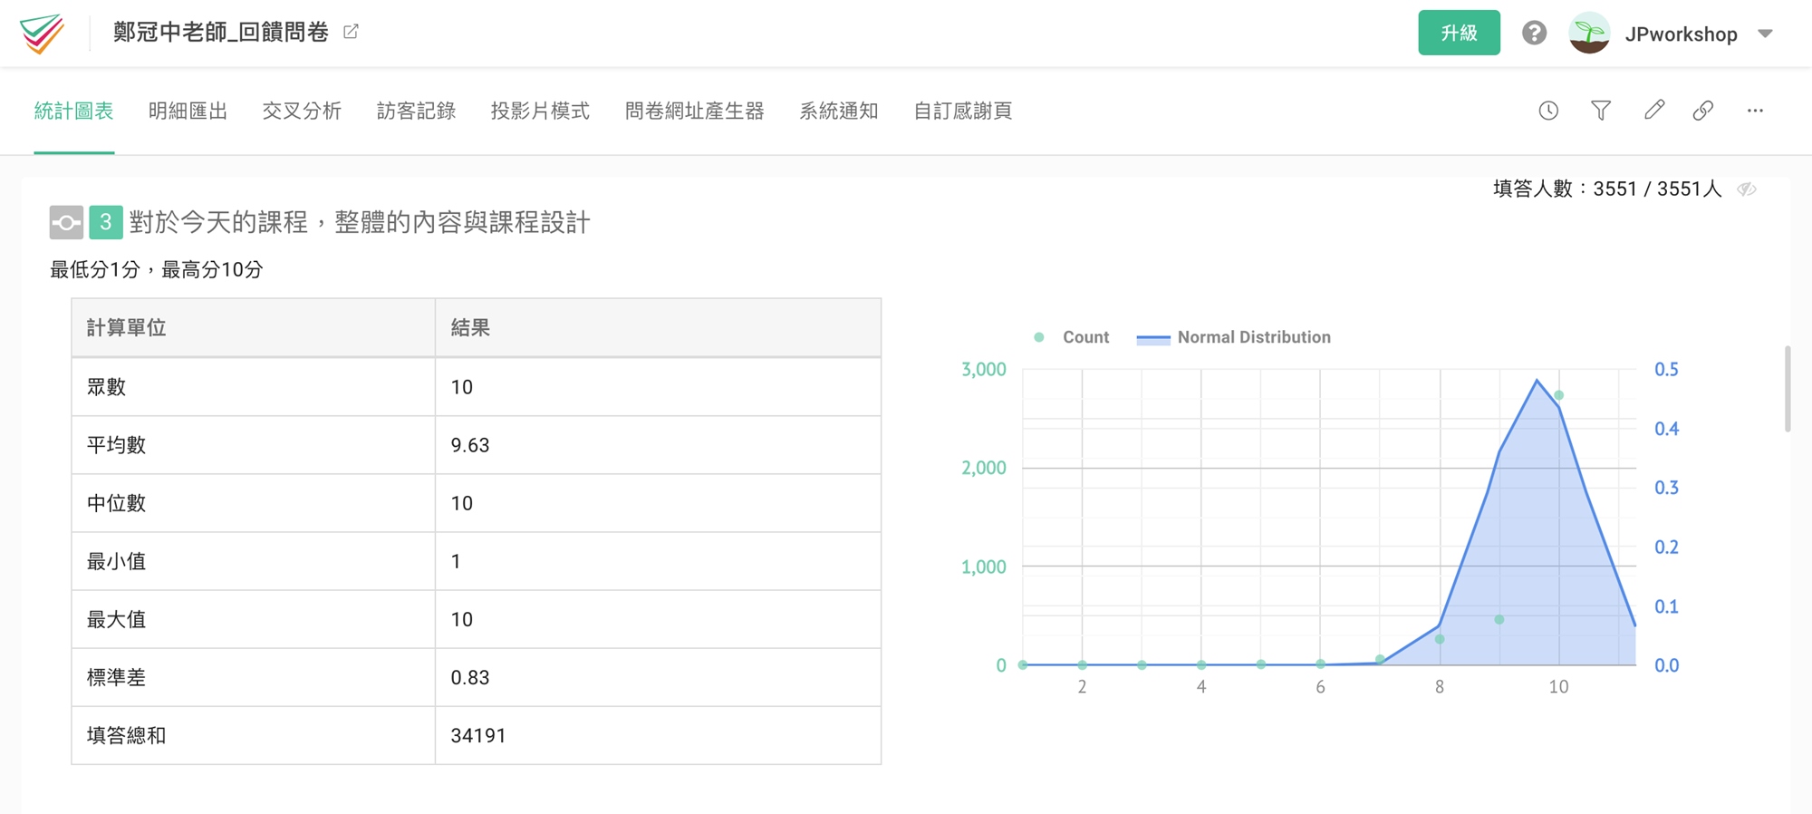Viewport: 1812px width, 814px height.
Task: Click the JPworkshop avatar image
Action: 1589,34
